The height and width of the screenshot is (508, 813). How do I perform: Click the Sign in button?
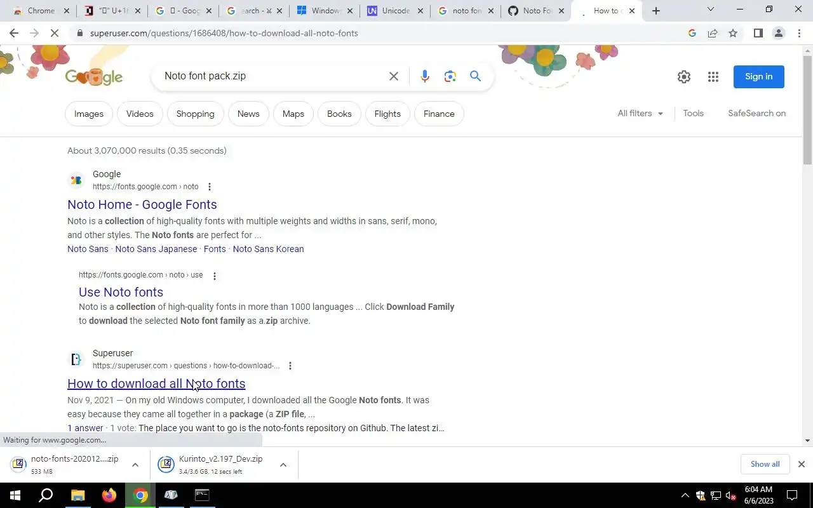[x=759, y=77]
